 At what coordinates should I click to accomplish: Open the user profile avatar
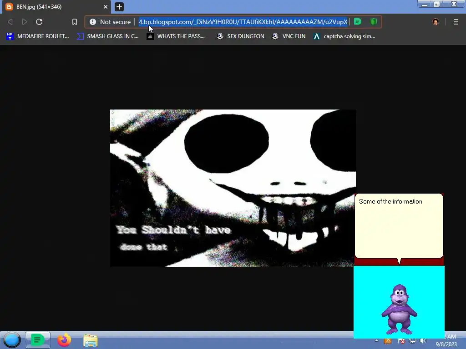click(x=436, y=22)
